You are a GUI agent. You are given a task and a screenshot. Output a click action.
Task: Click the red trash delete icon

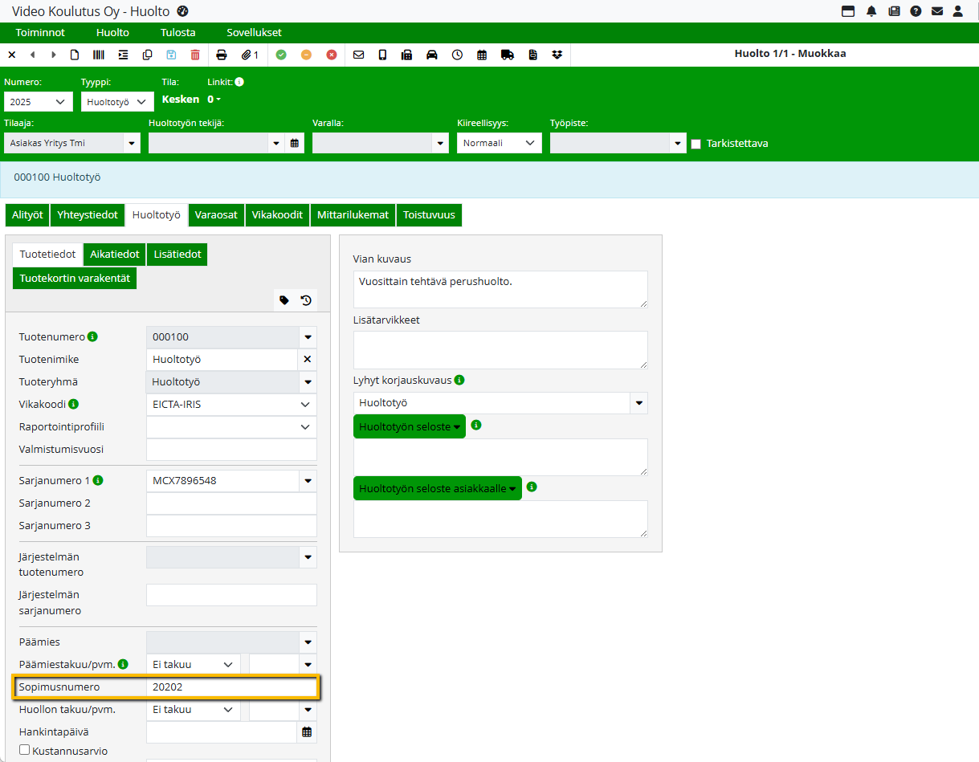(x=195, y=55)
